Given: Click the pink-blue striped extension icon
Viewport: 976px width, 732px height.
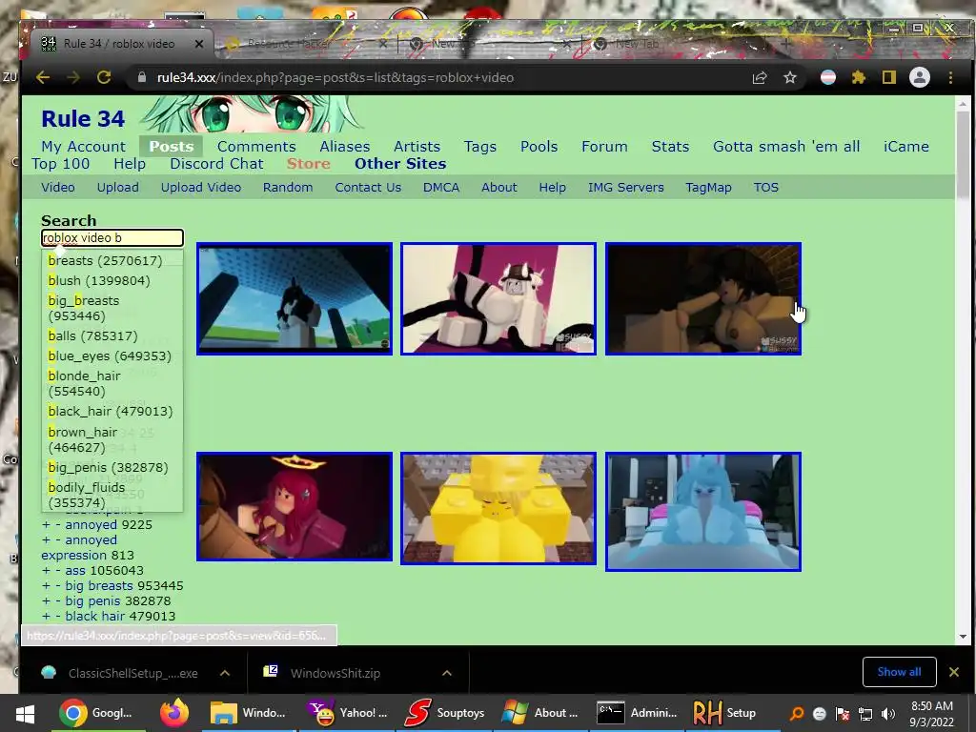Looking at the screenshot, I should point(828,78).
